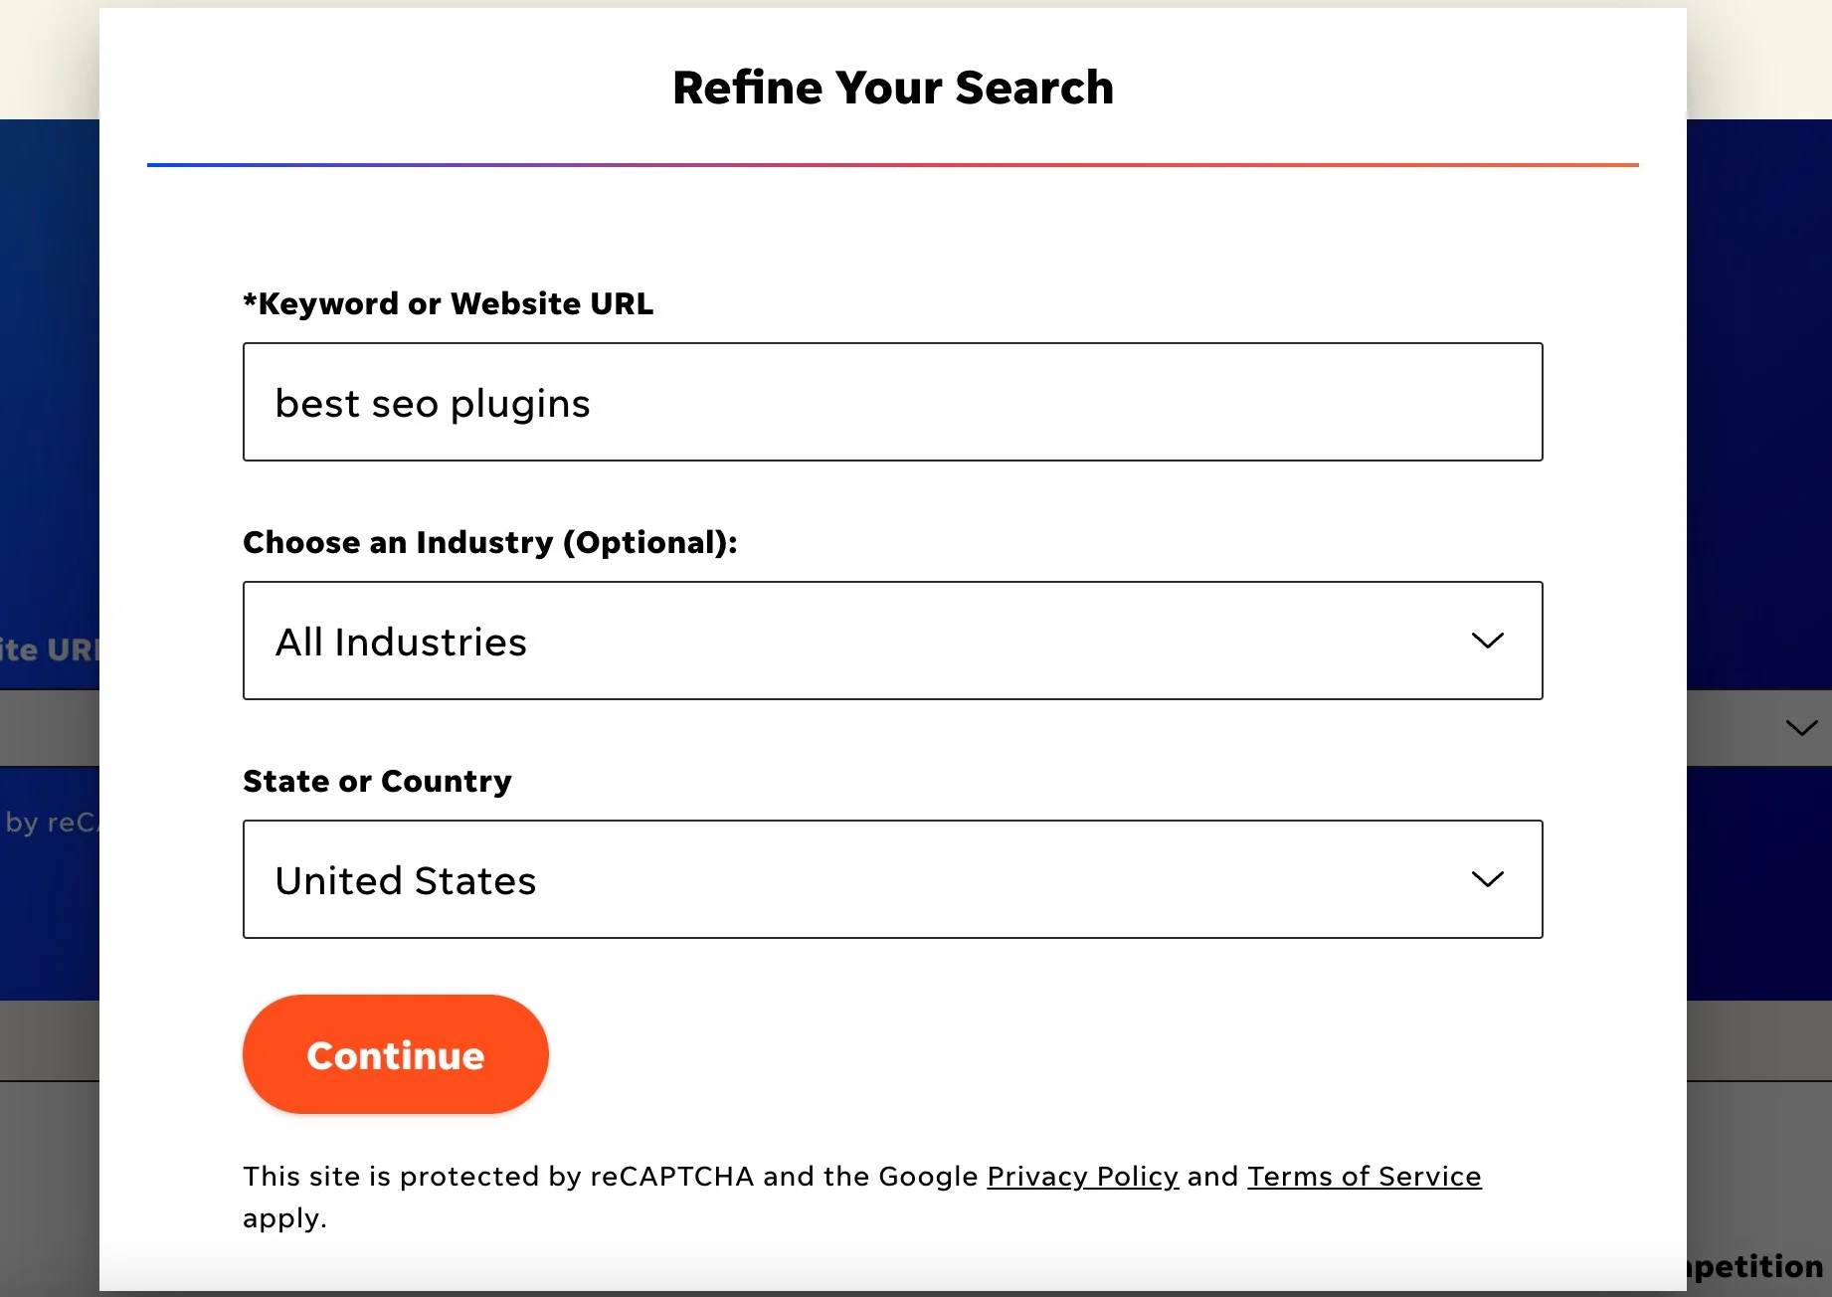
Task: Click the dark blue backdrop right of the modal
Action: click(1758, 398)
